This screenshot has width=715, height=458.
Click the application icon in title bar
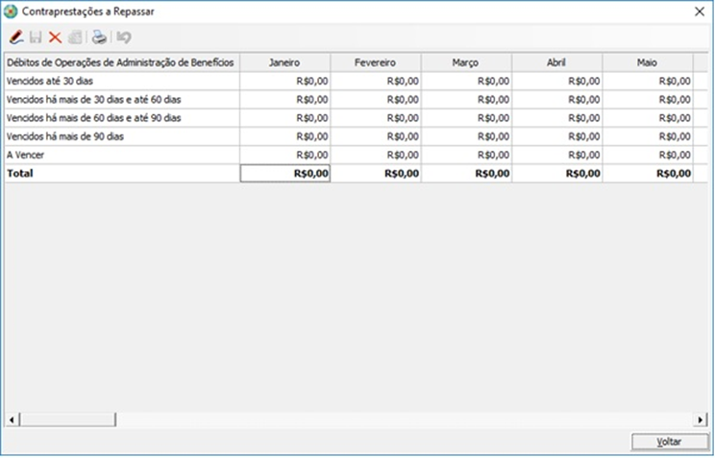(x=12, y=12)
